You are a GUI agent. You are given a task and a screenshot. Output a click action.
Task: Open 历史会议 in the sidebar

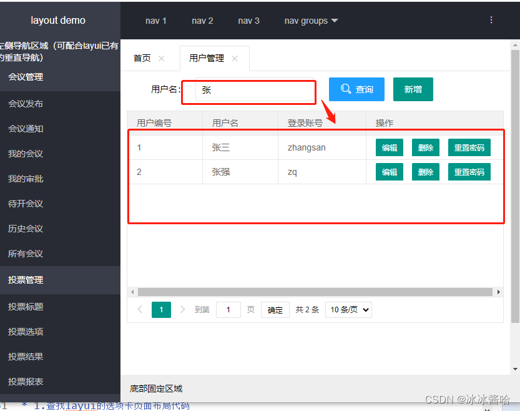[x=60, y=229]
